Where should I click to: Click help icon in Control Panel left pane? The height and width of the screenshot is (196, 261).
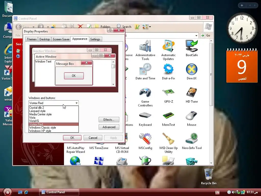(18, 56)
